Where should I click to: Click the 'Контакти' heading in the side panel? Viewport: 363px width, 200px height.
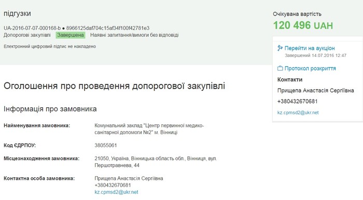290,80
